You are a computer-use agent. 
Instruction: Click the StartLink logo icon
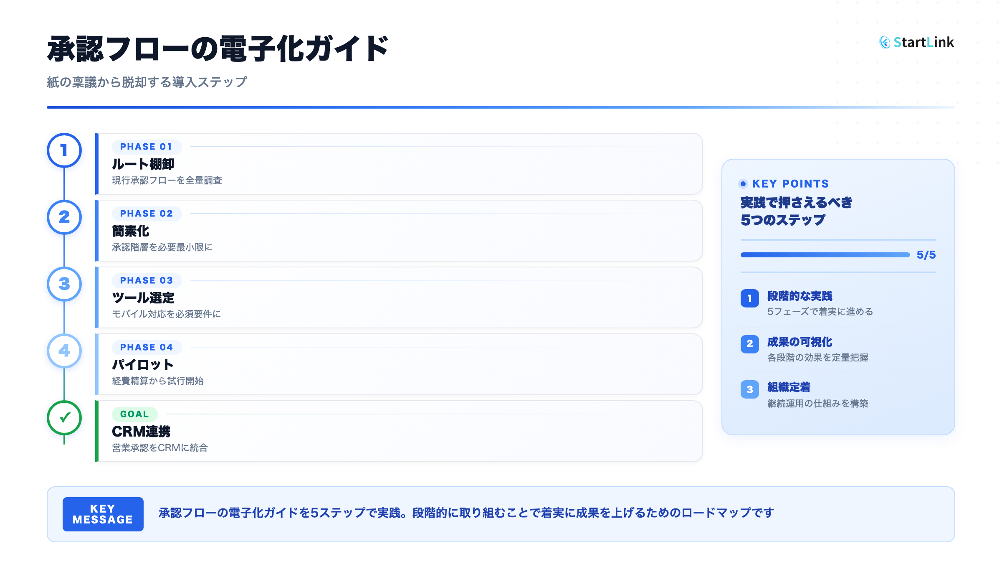coord(885,42)
